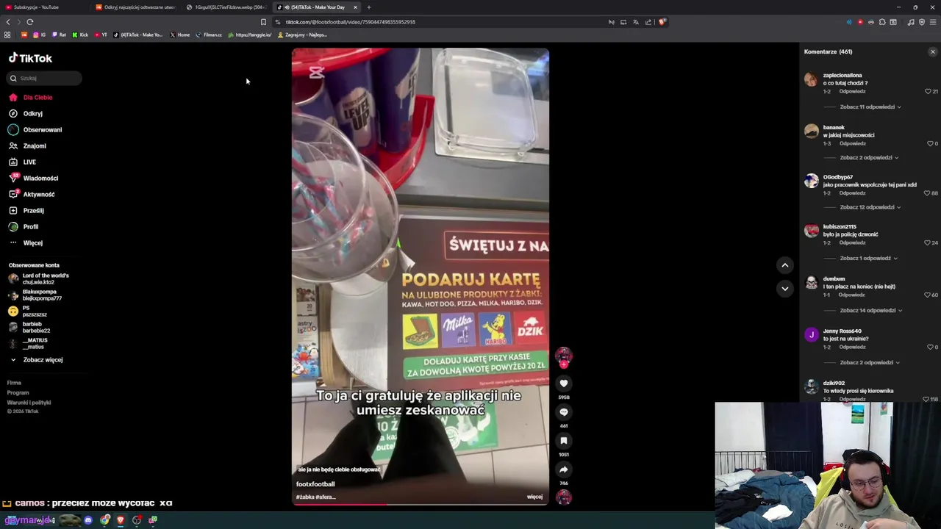Open Discord from taskbar

[88, 520]
